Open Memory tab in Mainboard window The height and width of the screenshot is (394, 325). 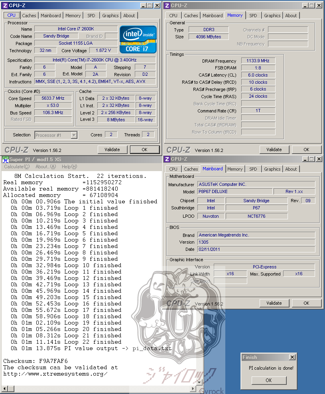tap(235, 169)
